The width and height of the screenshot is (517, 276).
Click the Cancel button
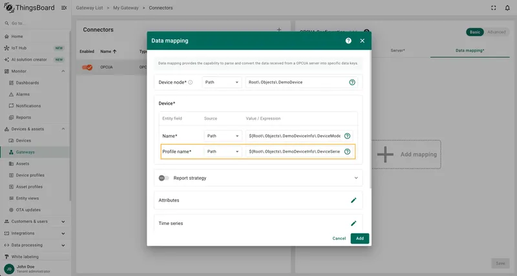339,239
